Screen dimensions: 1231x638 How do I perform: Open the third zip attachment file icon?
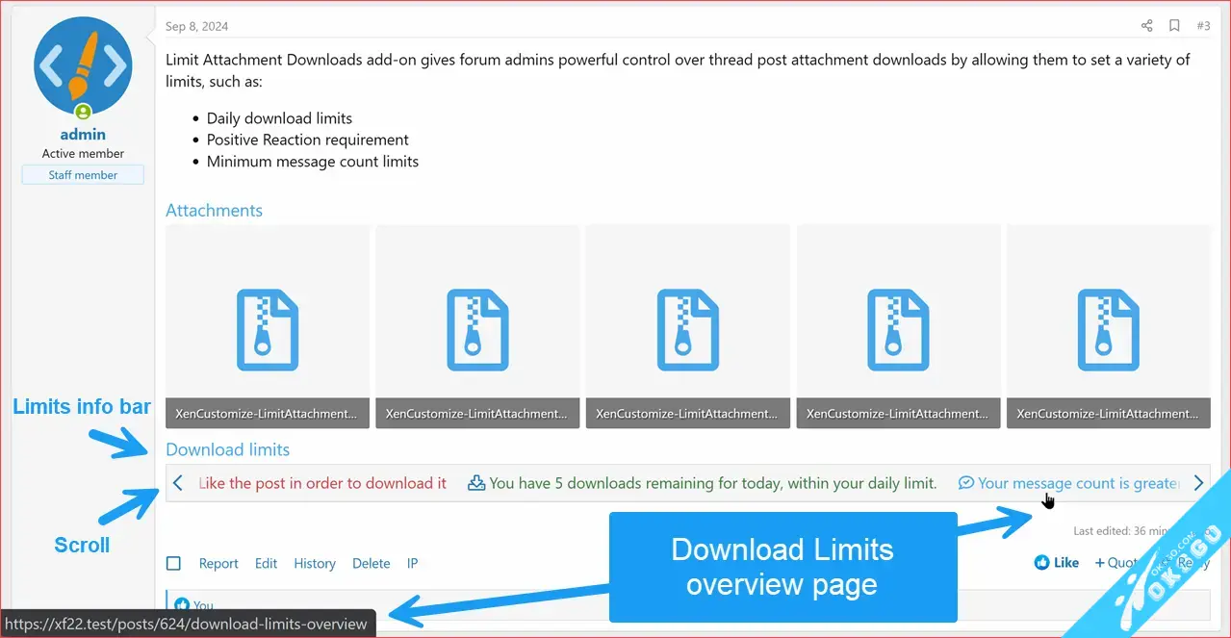pyautogui.click(x=687, y=329)
